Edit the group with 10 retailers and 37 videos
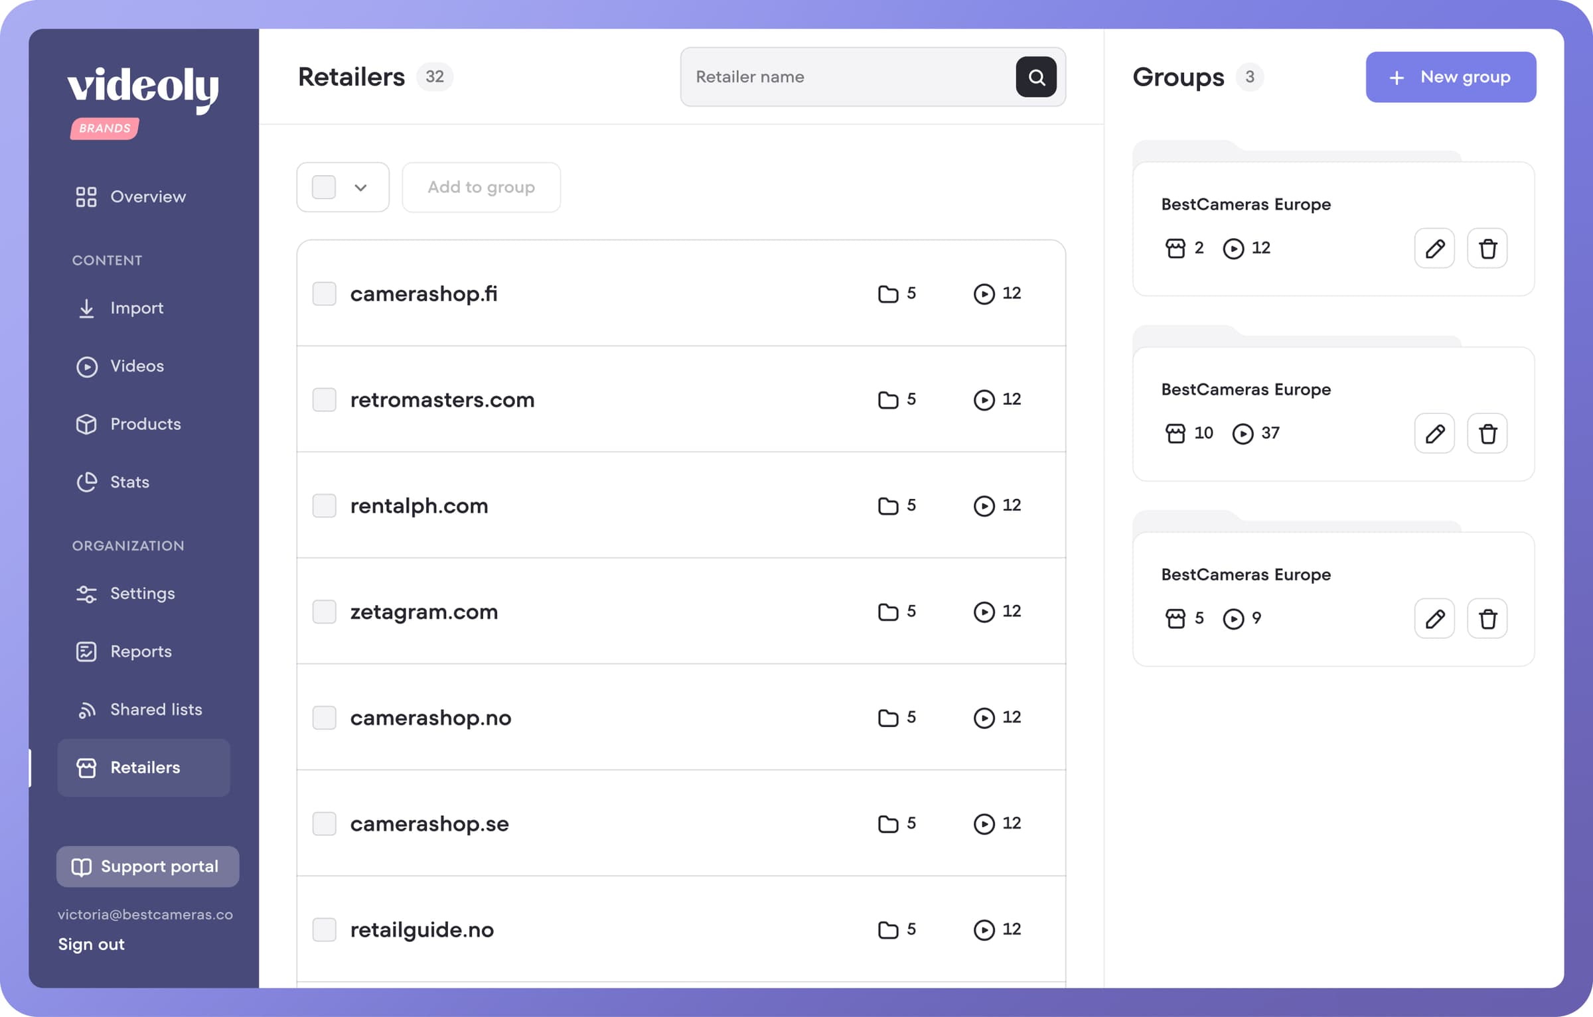The height and width of the screenshot is (1017, 1593). 1434,433
